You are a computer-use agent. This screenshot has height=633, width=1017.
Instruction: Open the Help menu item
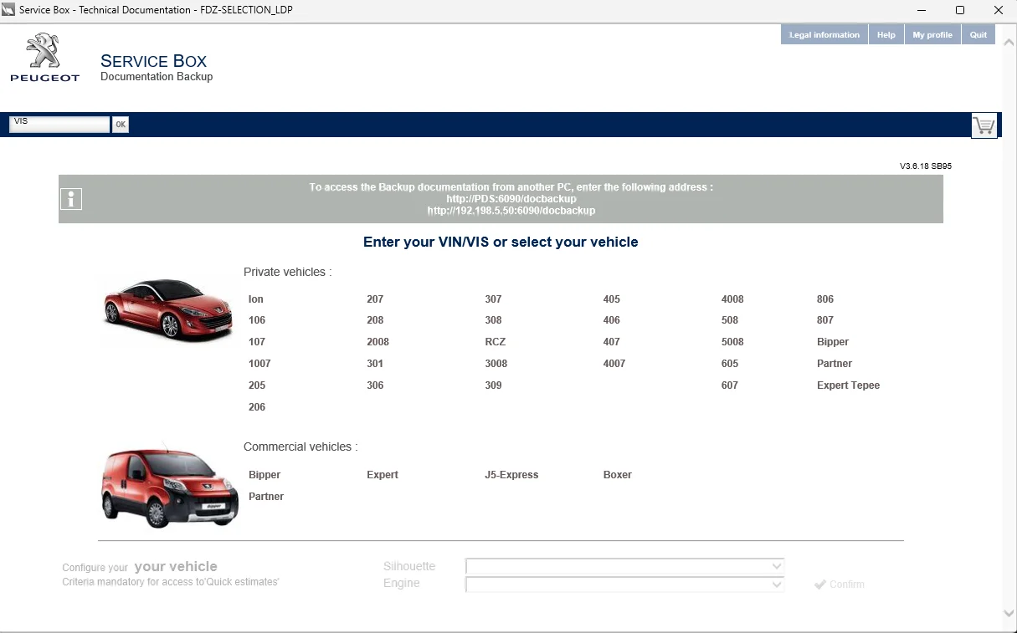[886, 35]
